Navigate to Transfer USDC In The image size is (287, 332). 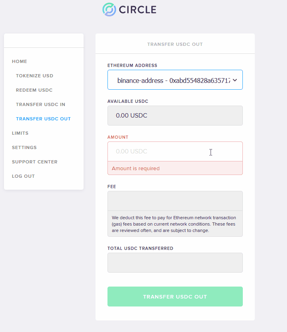40,104
